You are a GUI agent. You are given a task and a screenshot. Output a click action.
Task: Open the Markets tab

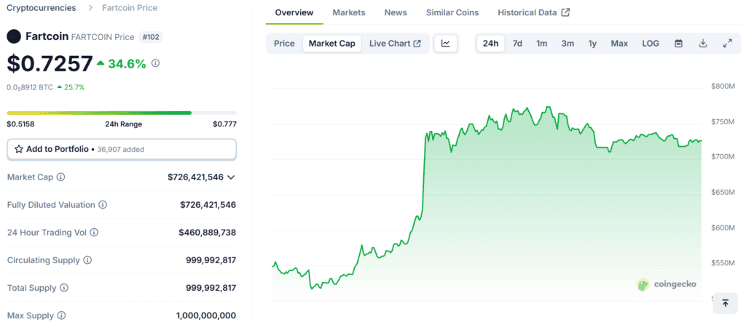coord(349,13)
